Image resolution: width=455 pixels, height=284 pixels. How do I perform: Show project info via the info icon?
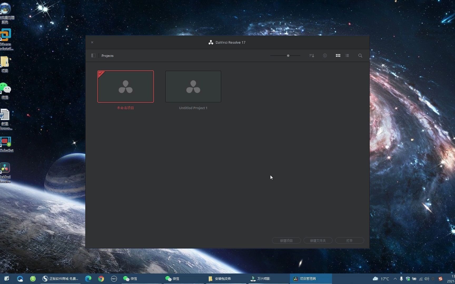click(x=325, y=55)
